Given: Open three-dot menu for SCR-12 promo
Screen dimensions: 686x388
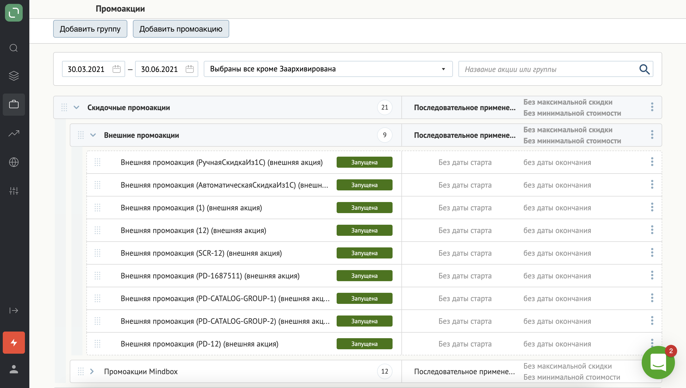Looking at the screenshot, I should (x=652, y=253).
